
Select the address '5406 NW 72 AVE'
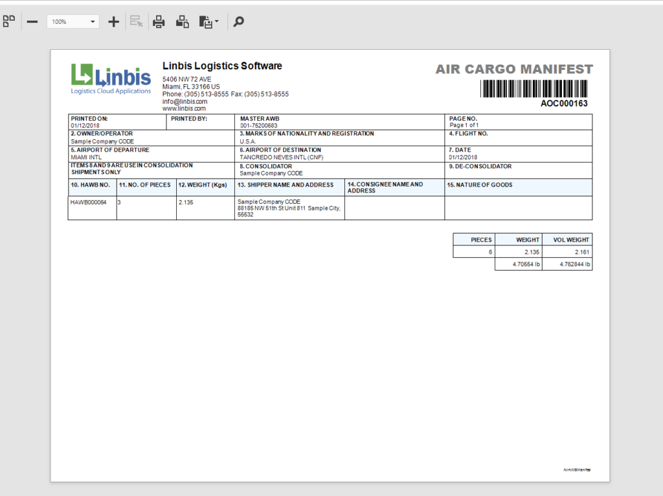click(187, 79)
